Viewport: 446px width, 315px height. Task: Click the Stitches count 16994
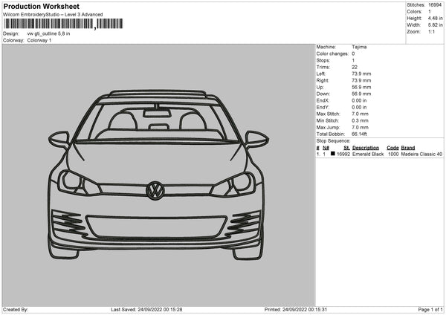pos(433,4)
